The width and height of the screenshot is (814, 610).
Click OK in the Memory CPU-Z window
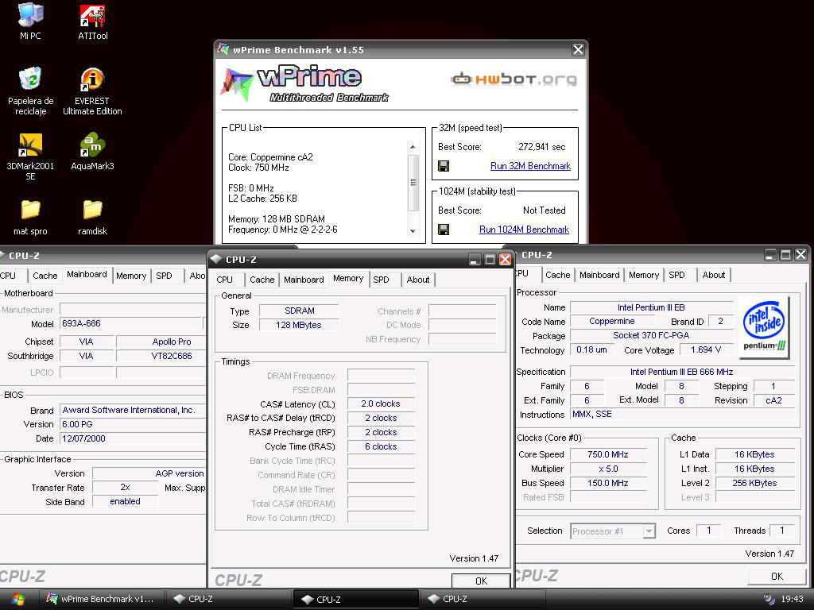[x=481, y=581]
